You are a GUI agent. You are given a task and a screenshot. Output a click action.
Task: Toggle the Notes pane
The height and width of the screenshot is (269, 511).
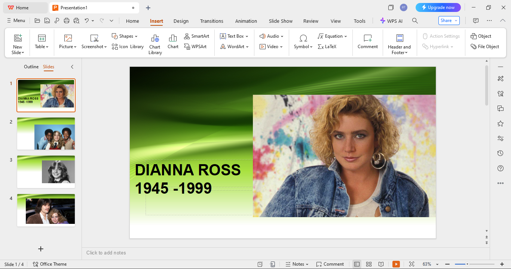[x=297, y=264]
